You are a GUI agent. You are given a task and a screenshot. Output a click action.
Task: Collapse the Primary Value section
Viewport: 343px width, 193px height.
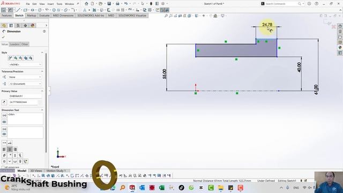tap(42, 91)
